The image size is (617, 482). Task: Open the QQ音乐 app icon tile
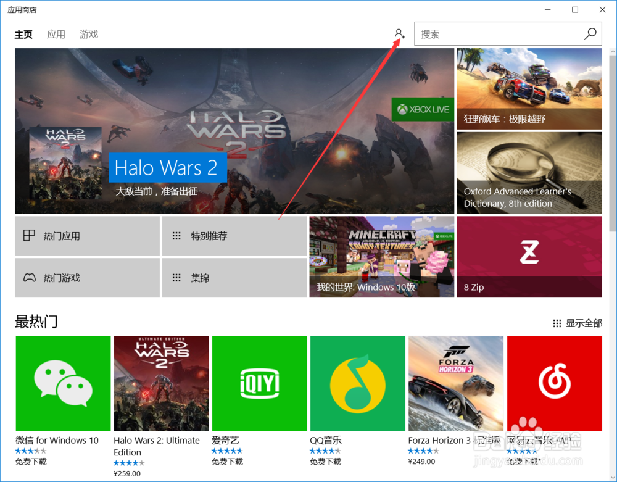coord(358,383)
